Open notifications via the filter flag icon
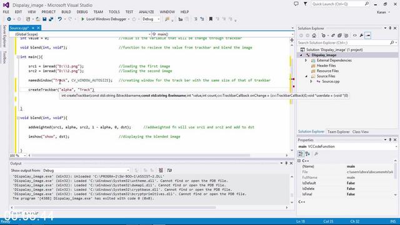The width and height of the screenshot is (400, 225). [306, 4]
